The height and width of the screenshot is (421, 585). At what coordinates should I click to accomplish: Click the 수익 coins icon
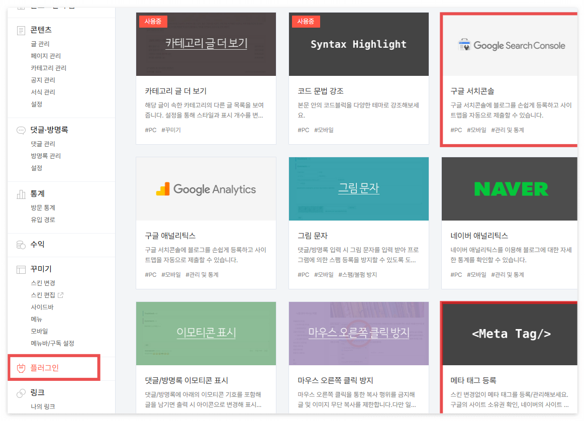point(21,245)
